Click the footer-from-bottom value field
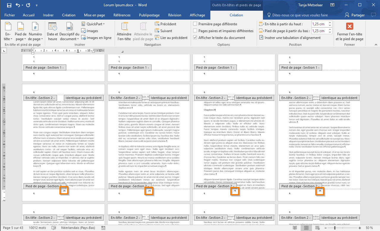The image size is (380, 231). (319, 31)
